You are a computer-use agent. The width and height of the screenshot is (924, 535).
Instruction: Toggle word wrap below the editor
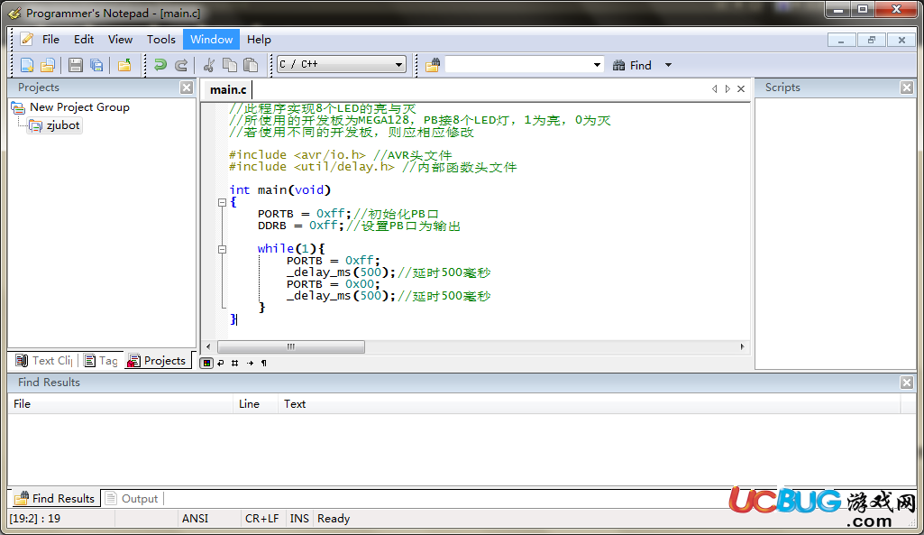(221, 363)
